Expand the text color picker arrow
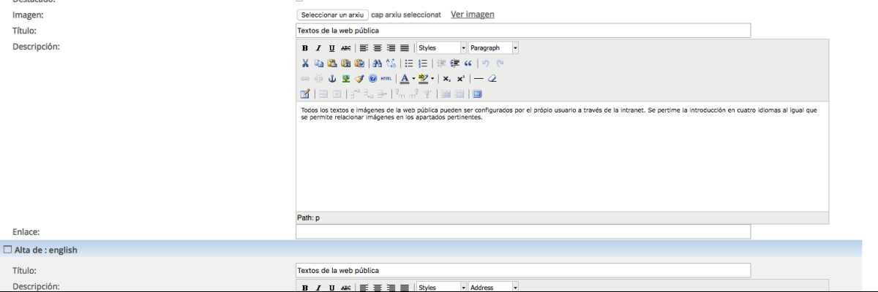 414,79
